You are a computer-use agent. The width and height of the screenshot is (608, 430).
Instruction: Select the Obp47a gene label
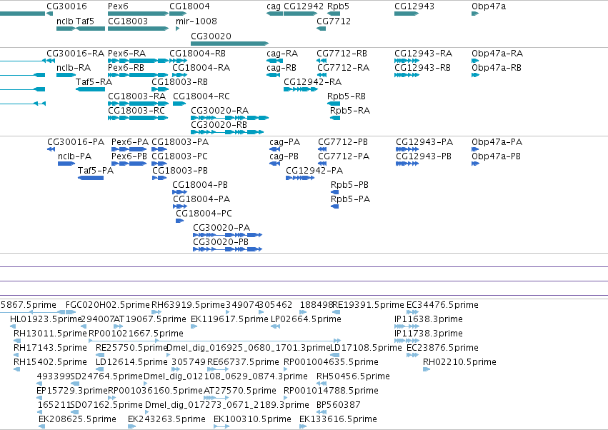click(489, 6)
